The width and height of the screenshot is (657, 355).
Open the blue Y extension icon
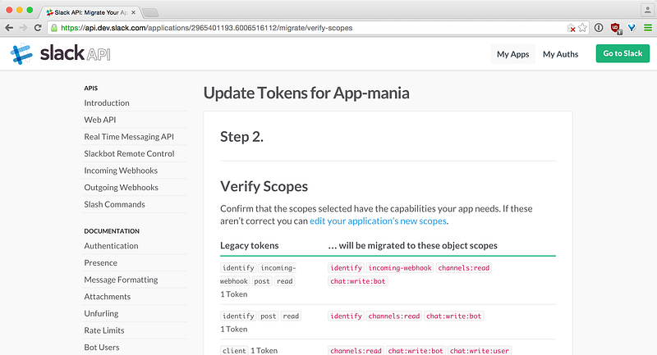632,28
